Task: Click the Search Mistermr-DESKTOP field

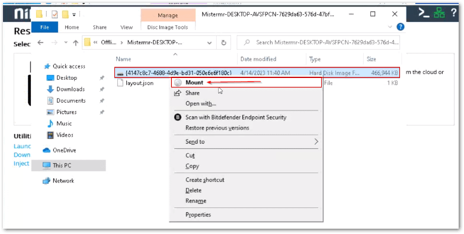Action: 318,43
